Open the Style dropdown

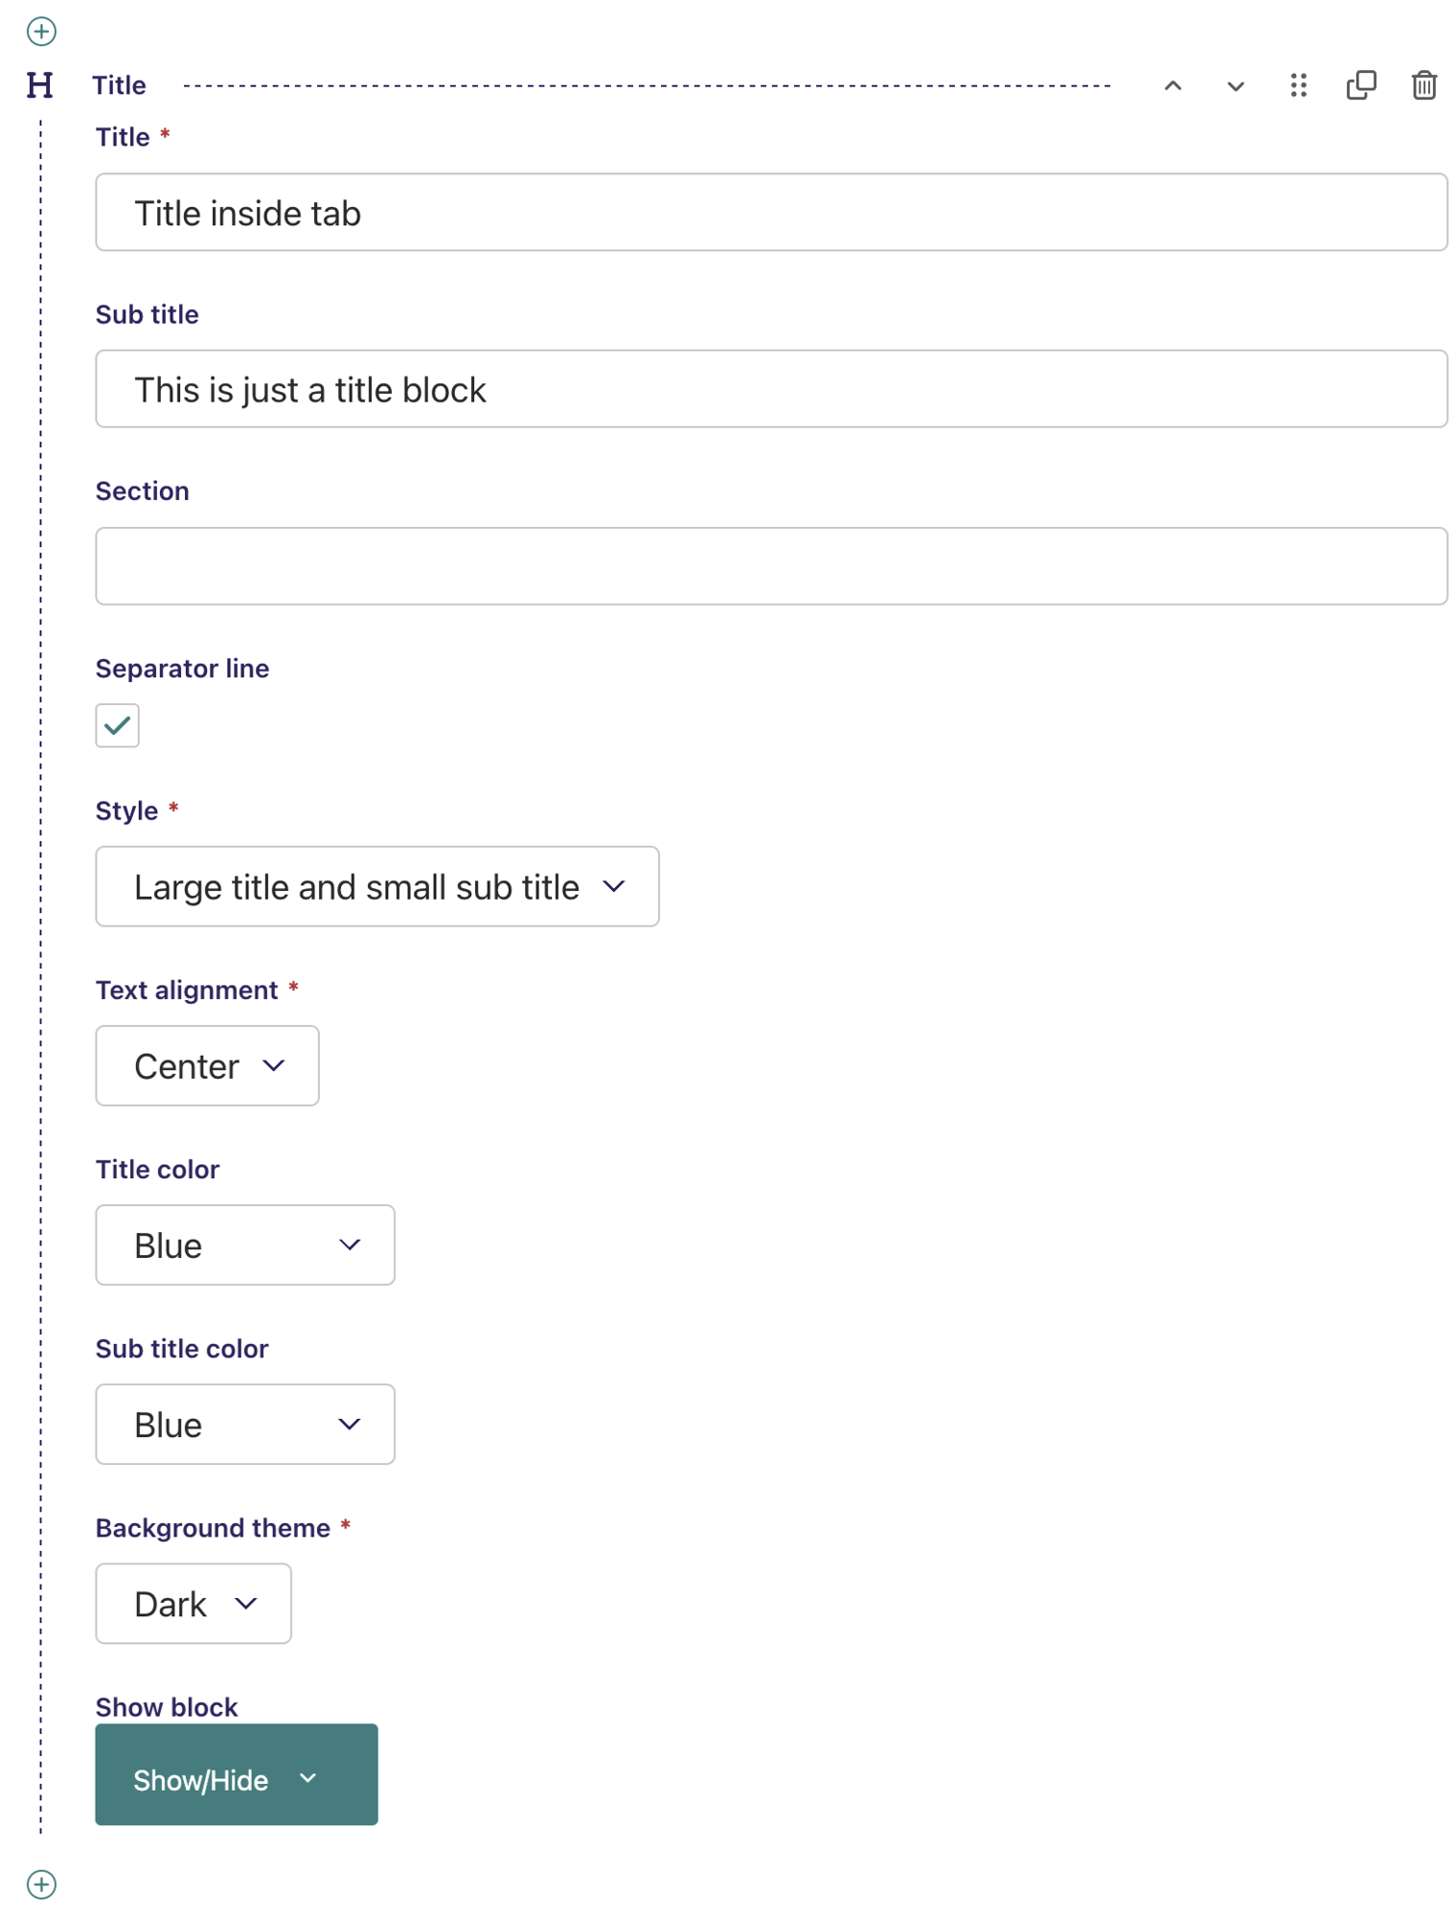[377, 886]
